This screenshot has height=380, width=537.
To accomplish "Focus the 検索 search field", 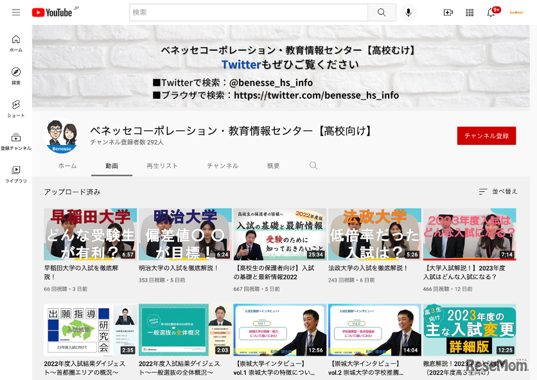I will click(x=249, y=12).
